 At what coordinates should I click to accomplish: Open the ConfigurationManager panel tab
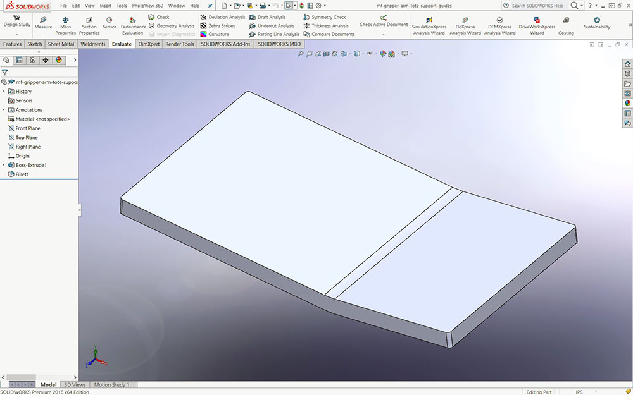click(x=32, y=60)
